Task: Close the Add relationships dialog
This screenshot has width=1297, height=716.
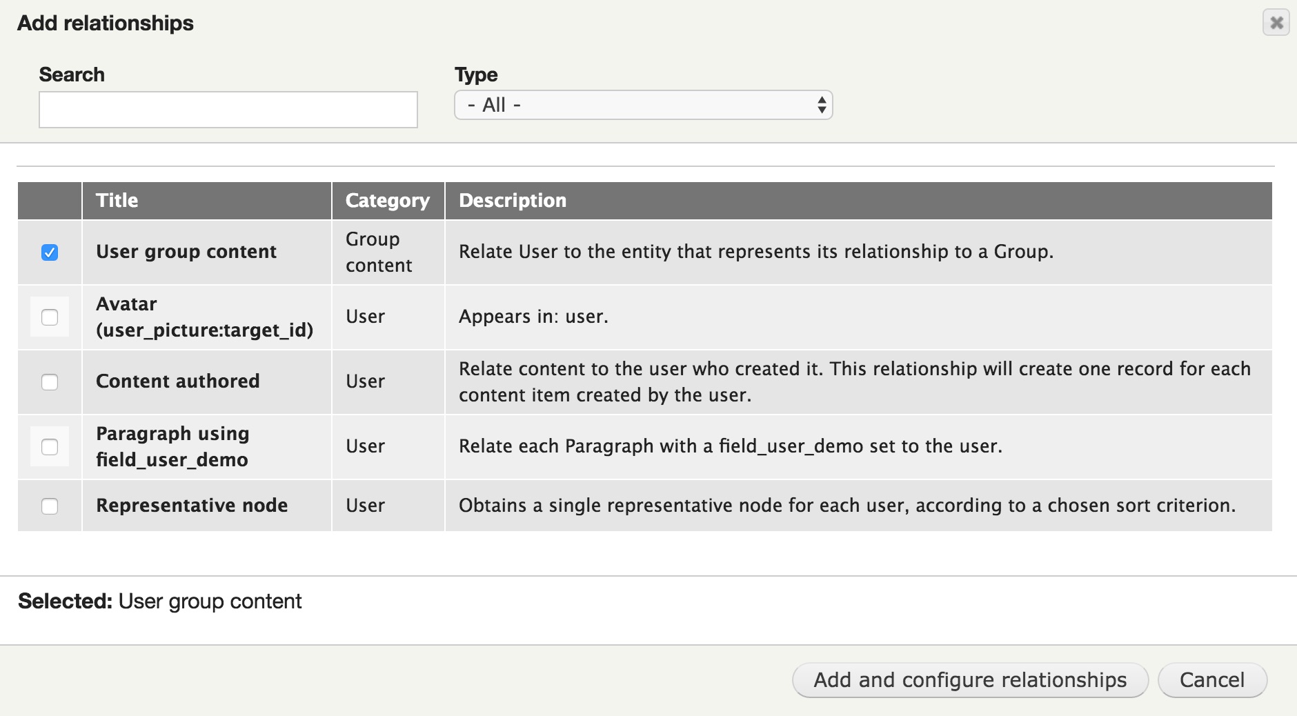Action: click(1276, 23)
